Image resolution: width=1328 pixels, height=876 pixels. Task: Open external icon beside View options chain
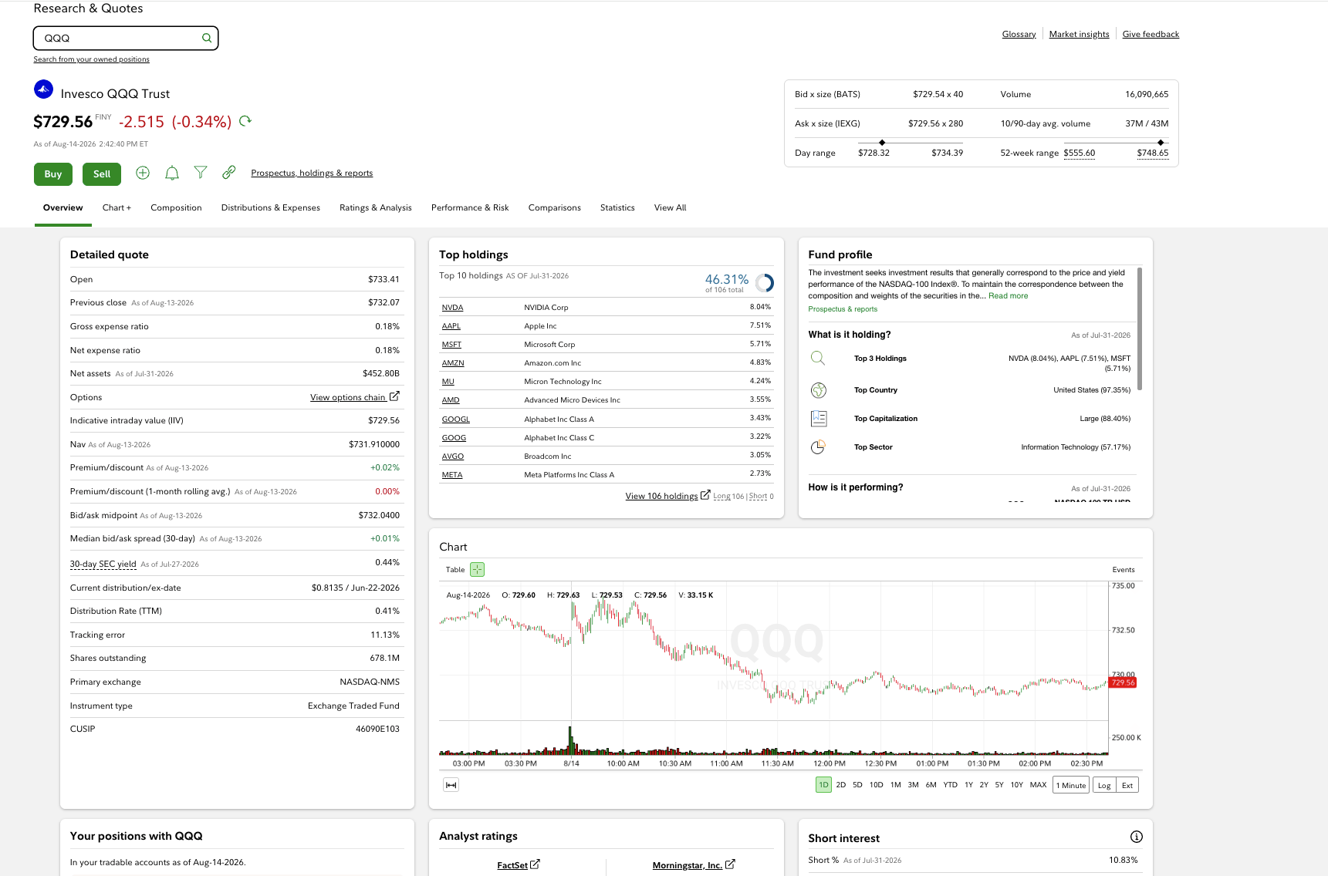pyautogui.click(x=394, y=396)
